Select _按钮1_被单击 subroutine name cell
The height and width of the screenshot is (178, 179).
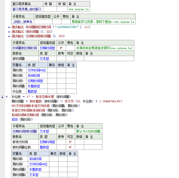(23, 22)
